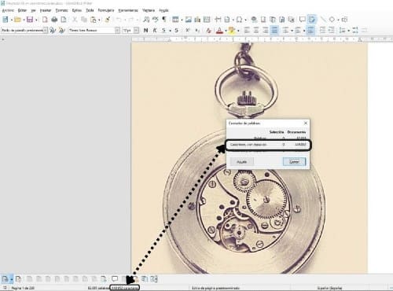Click the Insert chart icon
This screenshot has width=393, height=291.
click(x=197, y=20)
